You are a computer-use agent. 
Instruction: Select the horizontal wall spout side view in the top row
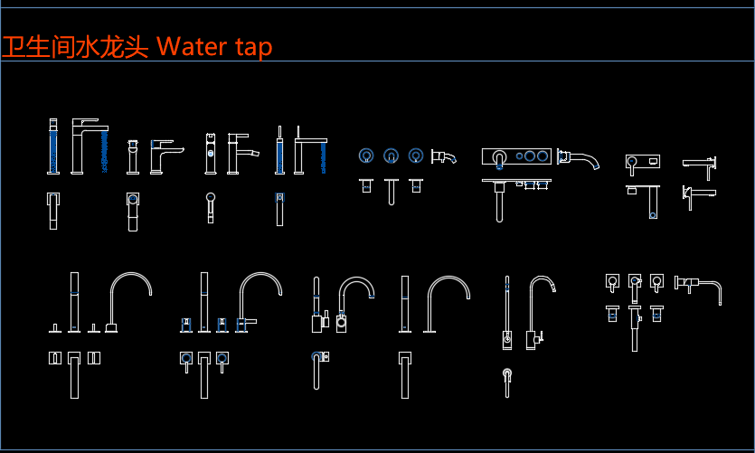[700, 167]
